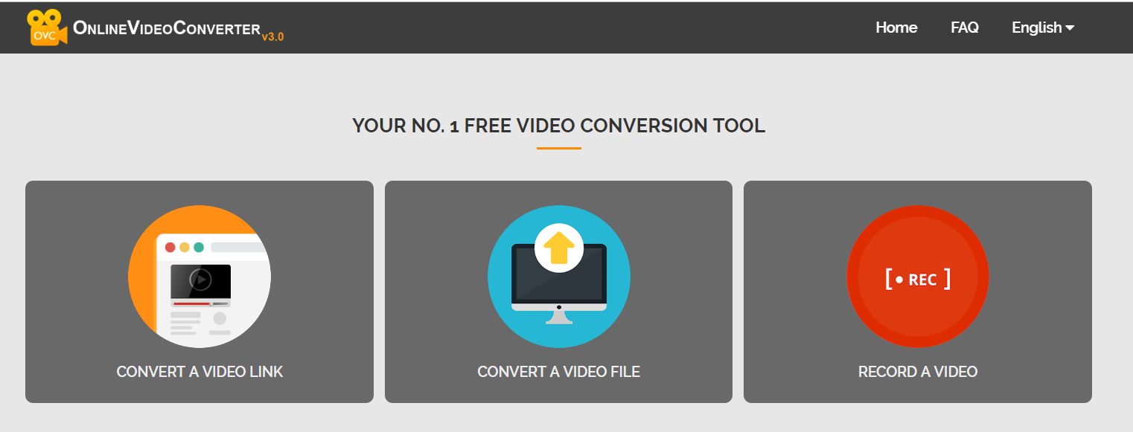1133x432 pixels.
Task: Open the English language dropdown
Action: [1043, 28]
